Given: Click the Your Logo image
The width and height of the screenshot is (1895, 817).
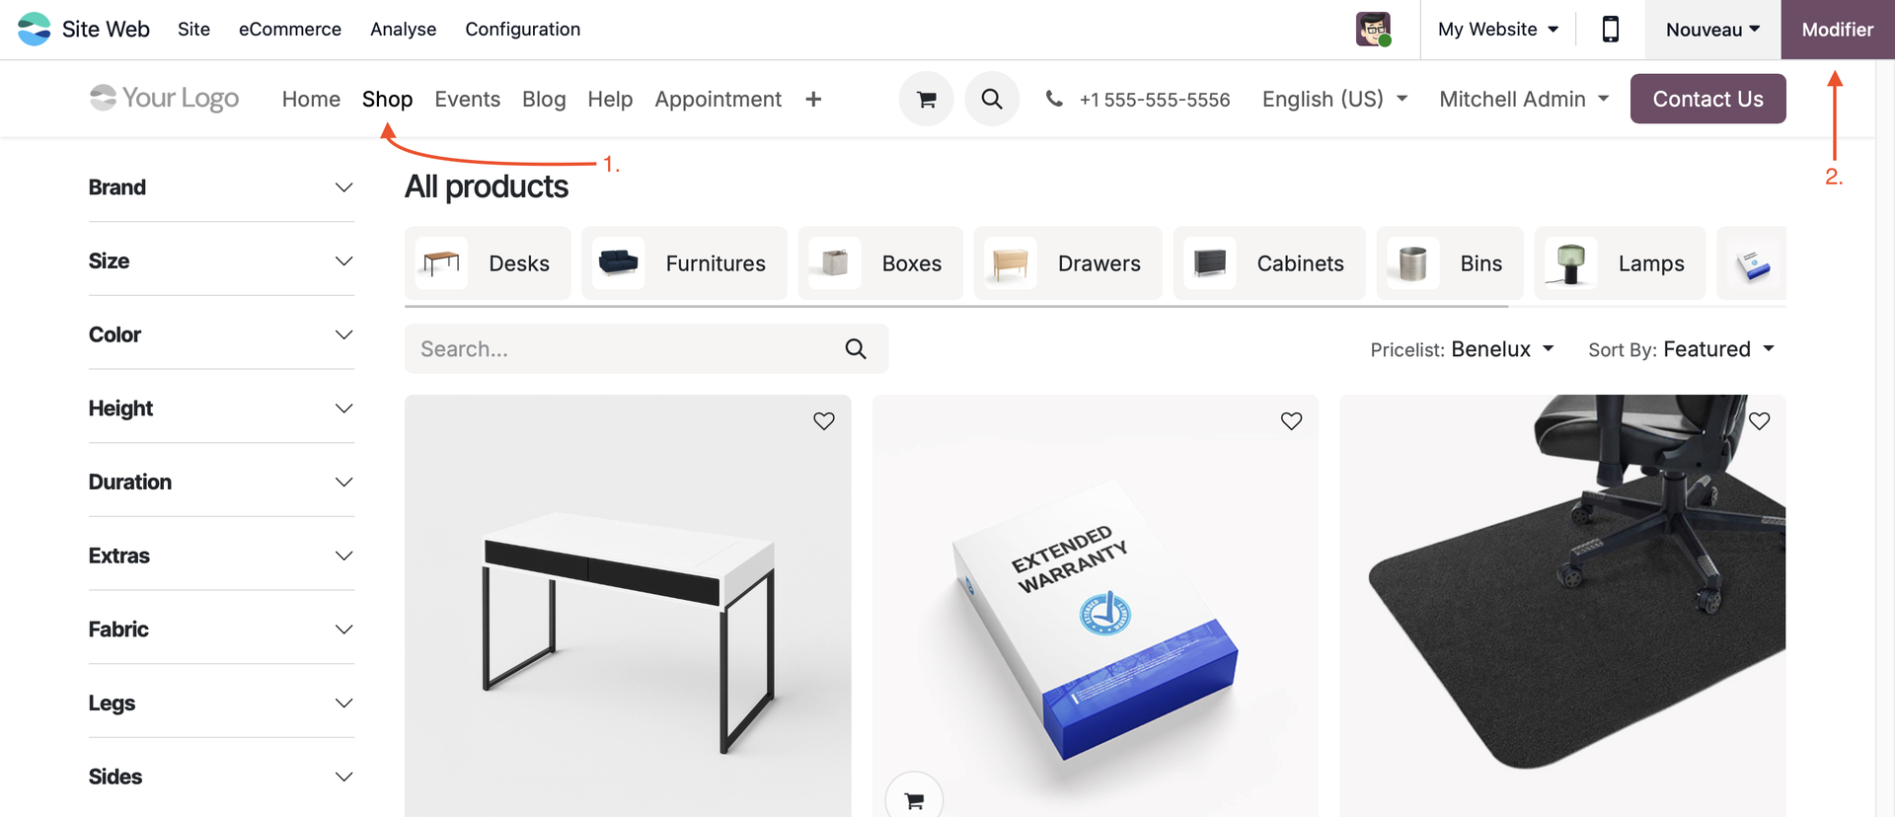Looking at the screenshot, I should click(165, 98).
